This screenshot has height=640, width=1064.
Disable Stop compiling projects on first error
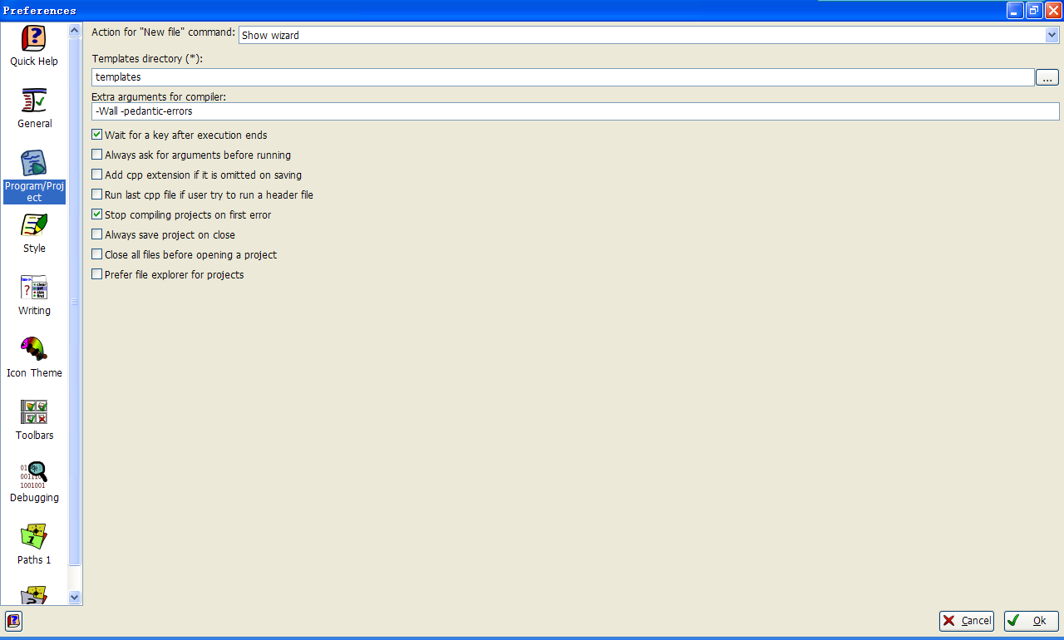click(97, 214)
